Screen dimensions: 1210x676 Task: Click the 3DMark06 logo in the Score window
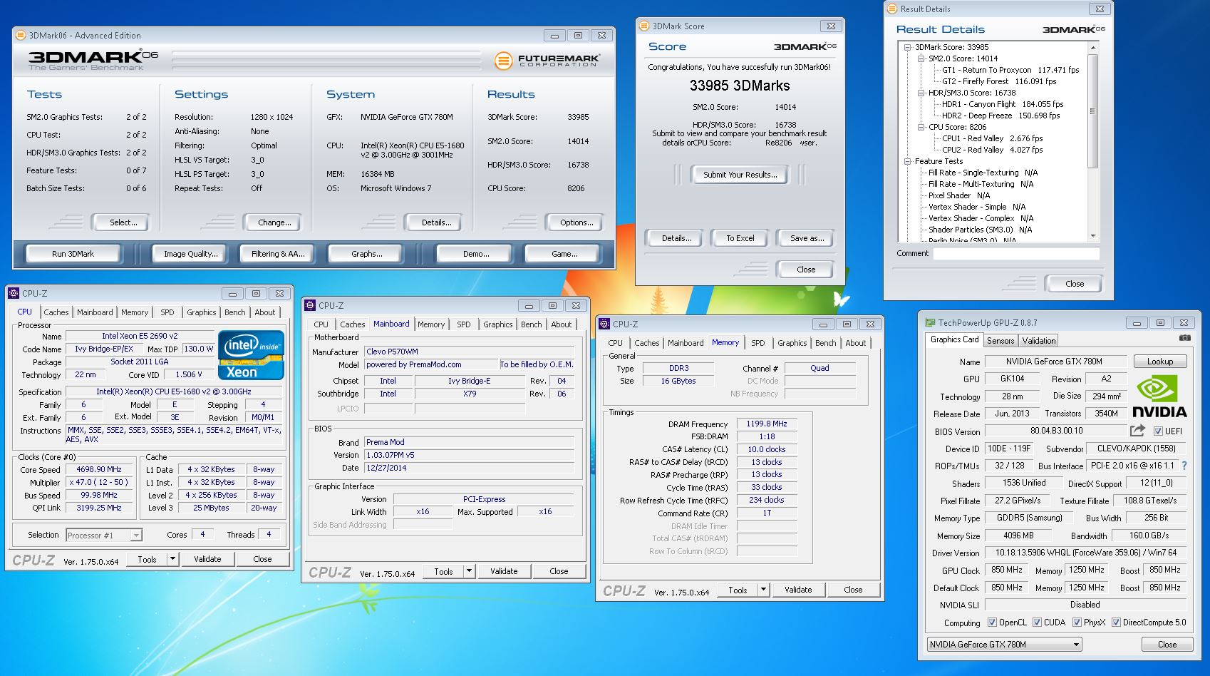click(805, 46)
